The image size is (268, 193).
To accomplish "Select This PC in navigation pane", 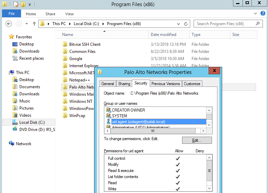I will [x=22, y=73].
